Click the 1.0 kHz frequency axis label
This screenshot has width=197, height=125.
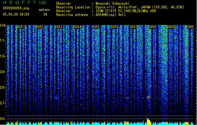tap(3, 56)
